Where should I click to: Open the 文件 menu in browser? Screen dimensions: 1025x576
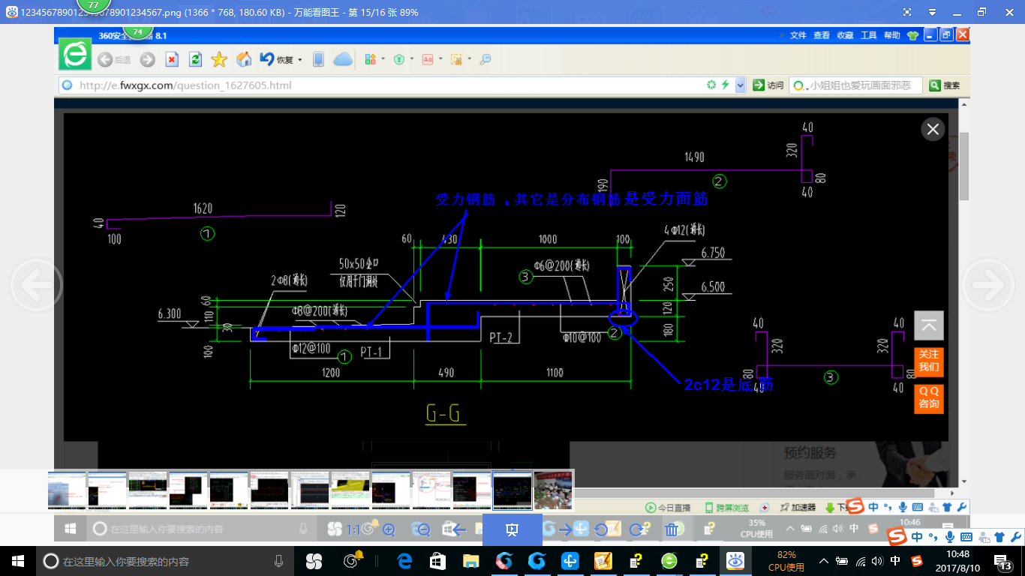[x=798, y=35]
